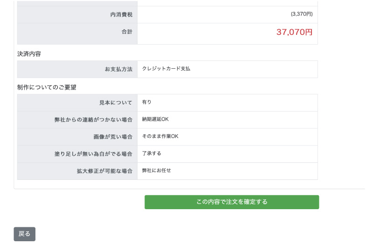Select the そのまま作業OK value text
This screenshot has width=373, height=251.
[160, 137]
